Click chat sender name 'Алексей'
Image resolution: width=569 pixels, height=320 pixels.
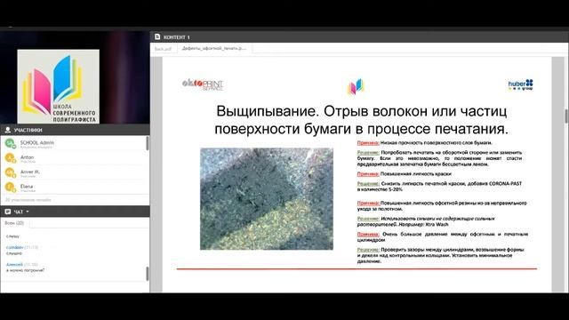(14, 265)
